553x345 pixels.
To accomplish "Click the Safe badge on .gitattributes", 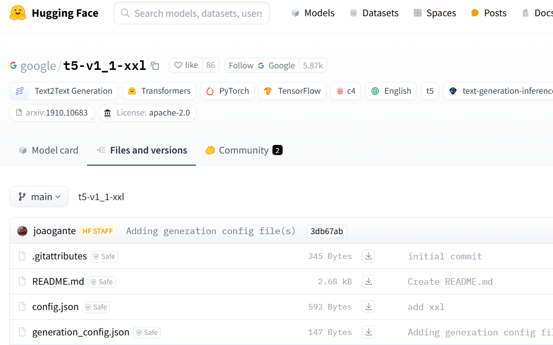I will click(x=104, y=256).
